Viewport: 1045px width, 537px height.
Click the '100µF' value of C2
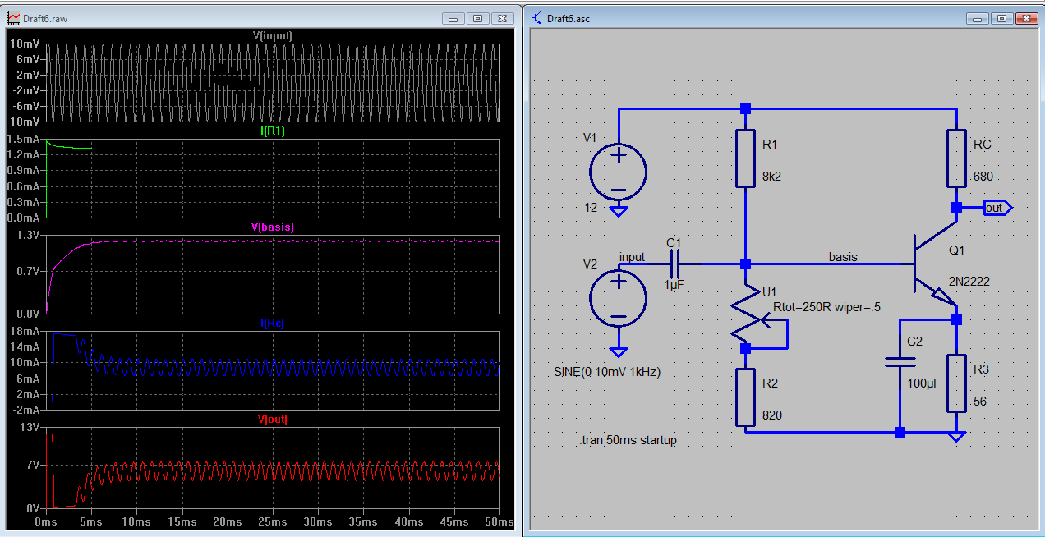925,383
